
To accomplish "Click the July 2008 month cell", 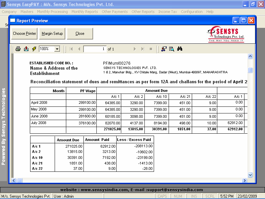I will point(48,123).
